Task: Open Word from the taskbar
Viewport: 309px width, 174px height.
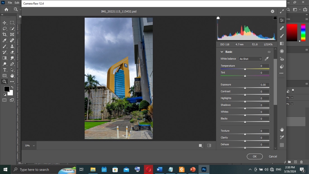Action: (x=159, y=169)
